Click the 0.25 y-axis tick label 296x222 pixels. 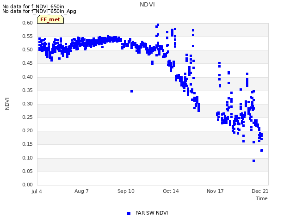coord(28,117)
